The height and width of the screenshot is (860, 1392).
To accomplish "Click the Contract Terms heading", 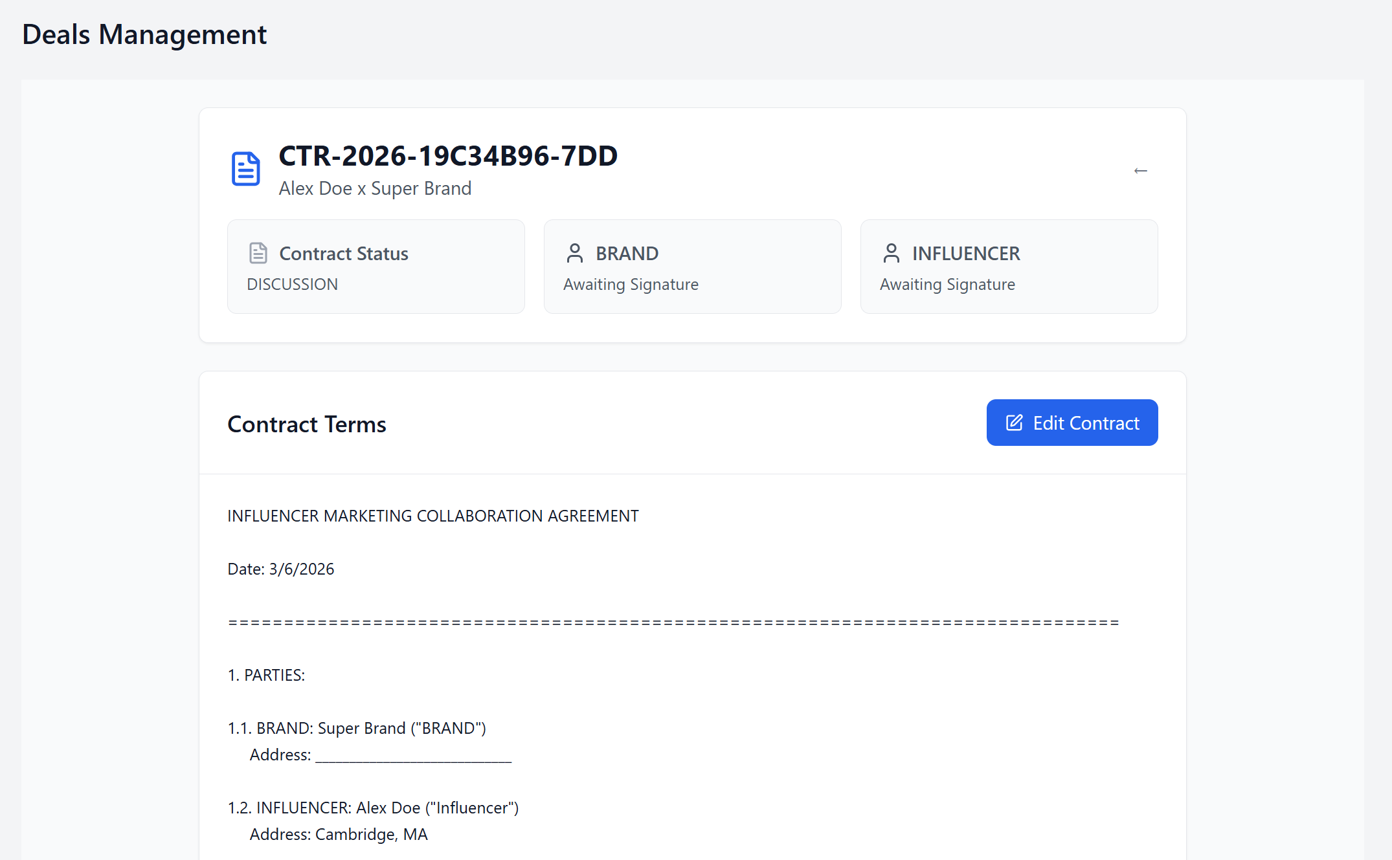I will (x=307, y=424).
